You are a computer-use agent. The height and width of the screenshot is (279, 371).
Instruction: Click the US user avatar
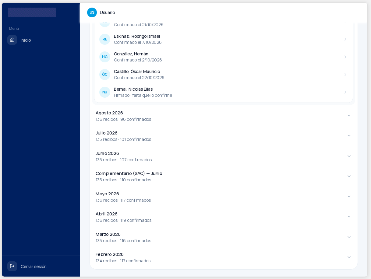point(92,12)
